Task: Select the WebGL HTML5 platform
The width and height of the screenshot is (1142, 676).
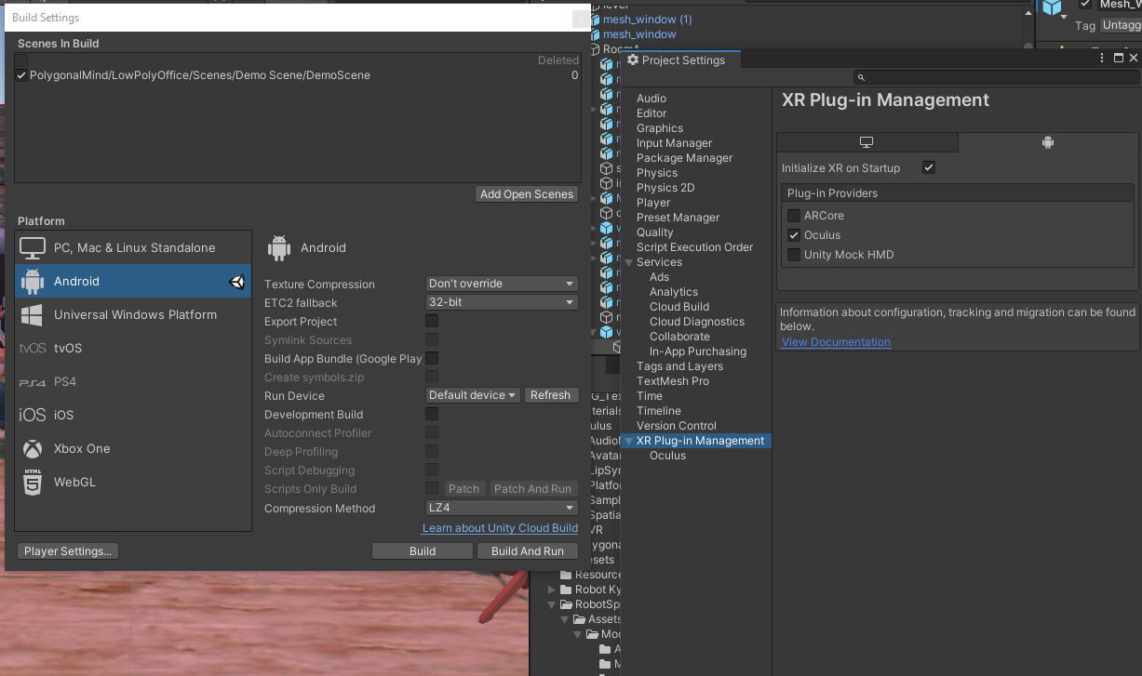Action: pyautogui.click(x=74, y=483)
